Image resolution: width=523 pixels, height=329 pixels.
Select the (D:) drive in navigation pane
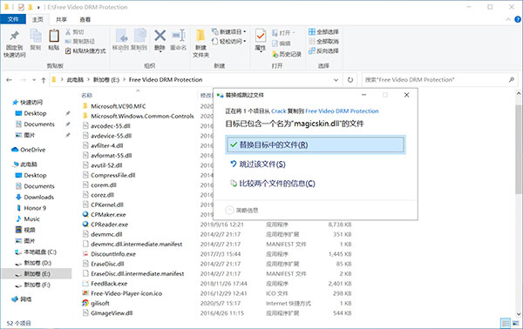tap(33, 263)
